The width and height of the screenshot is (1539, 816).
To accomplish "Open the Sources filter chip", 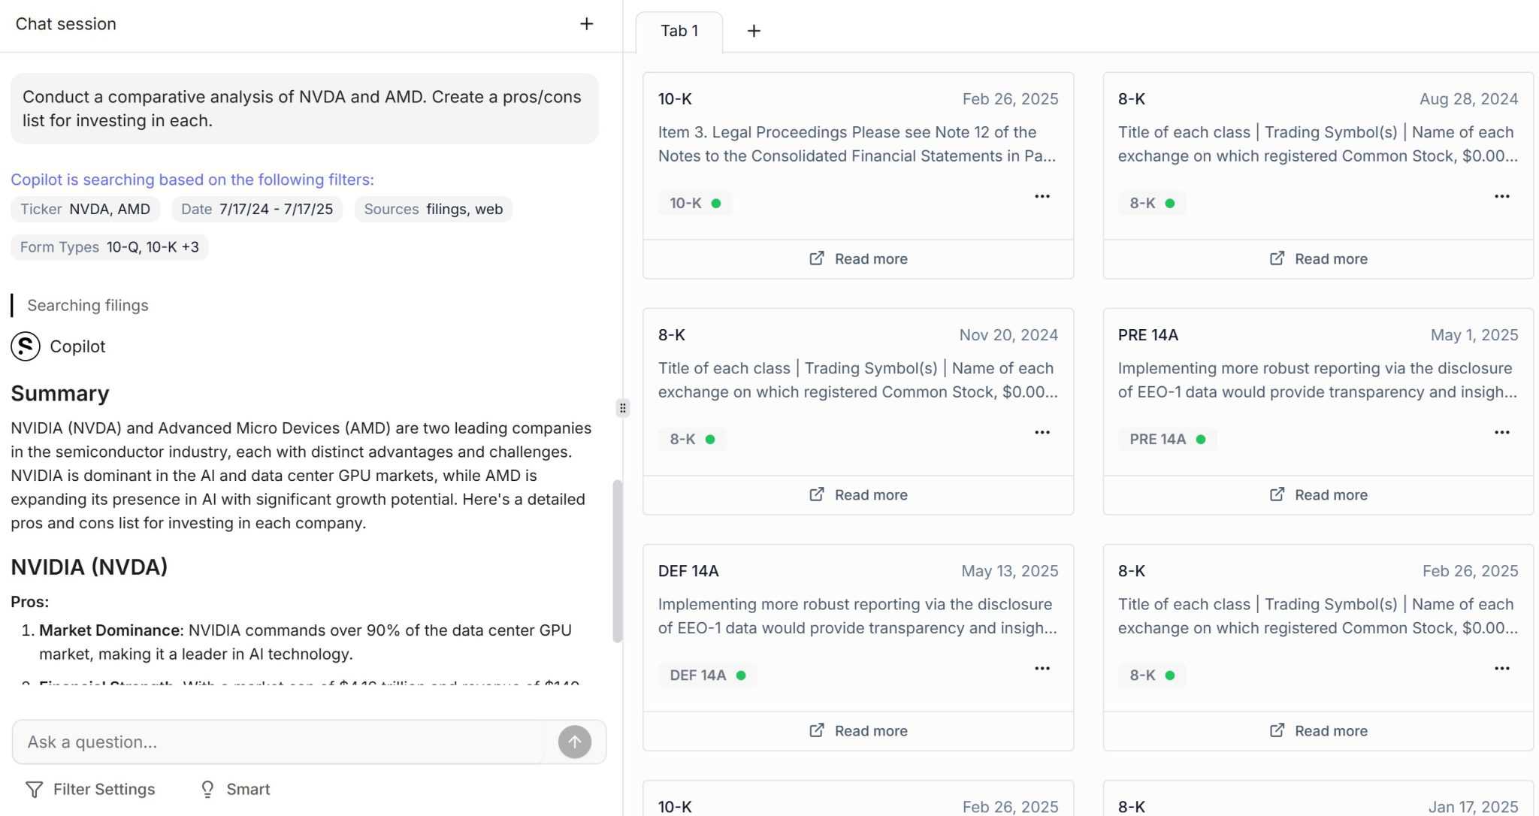I will tap(433, 209).
